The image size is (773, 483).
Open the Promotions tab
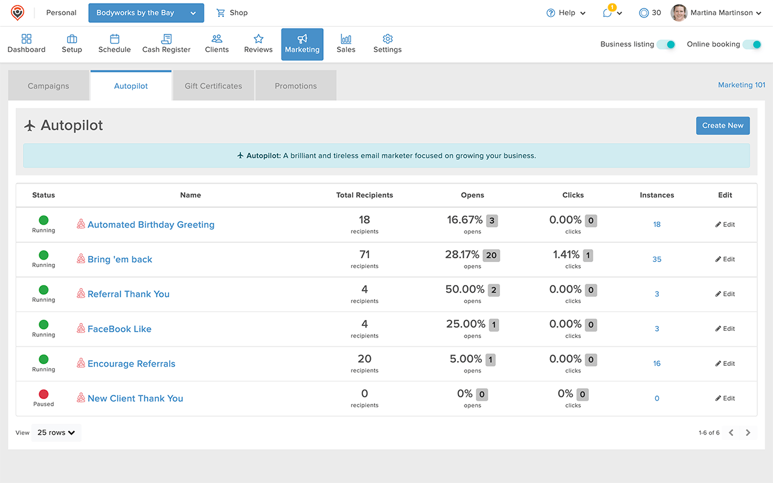(x=295, y=85)
